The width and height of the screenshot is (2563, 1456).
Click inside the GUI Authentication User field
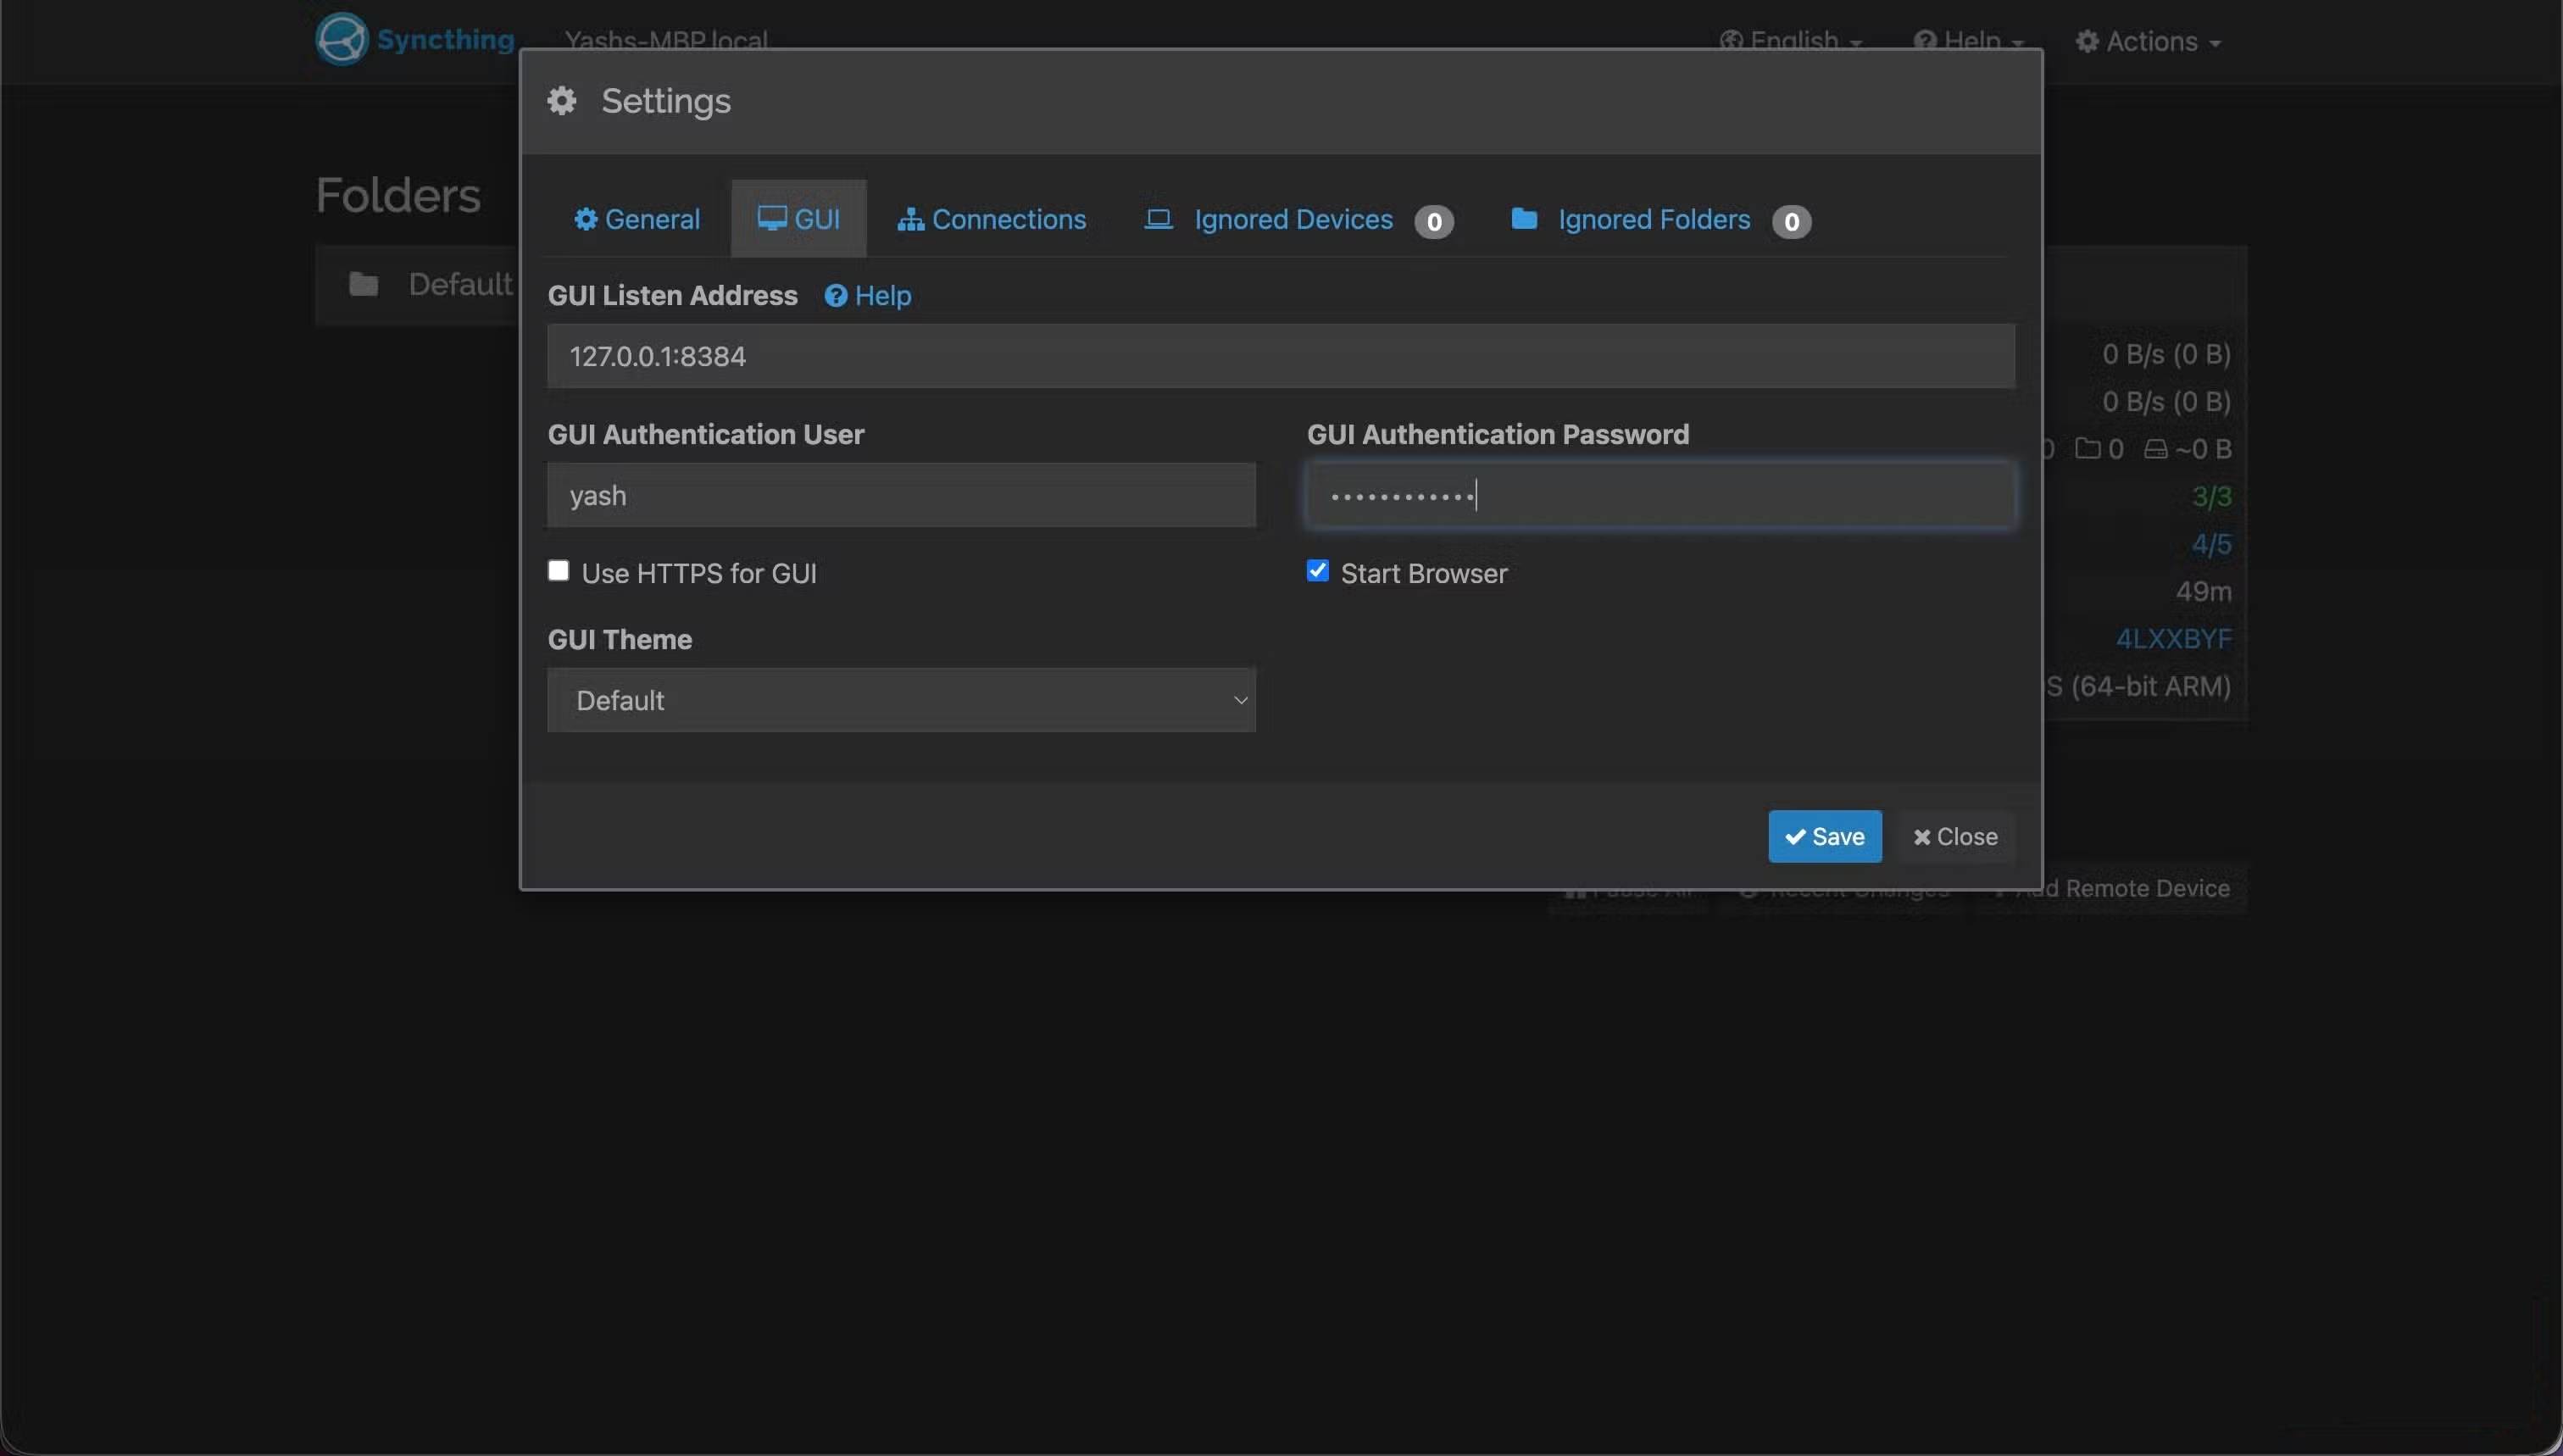click(900, 494)
